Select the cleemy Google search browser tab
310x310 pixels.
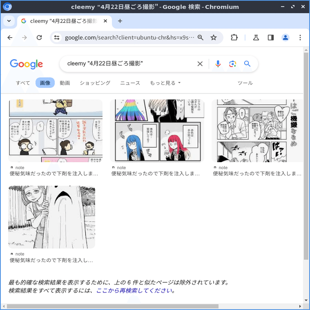(64, 21)
